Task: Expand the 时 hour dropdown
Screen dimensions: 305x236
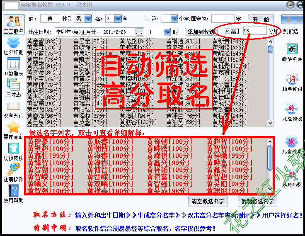Action: pyautogui.click(x=167, y=32)
